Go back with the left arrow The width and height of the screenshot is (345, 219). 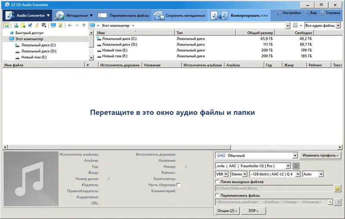click(70, 25)
